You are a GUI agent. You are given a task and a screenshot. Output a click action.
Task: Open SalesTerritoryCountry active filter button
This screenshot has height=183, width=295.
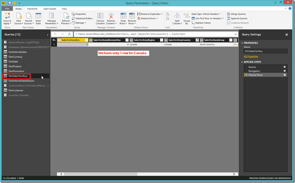pyautogui.click(x=197, y=40)
